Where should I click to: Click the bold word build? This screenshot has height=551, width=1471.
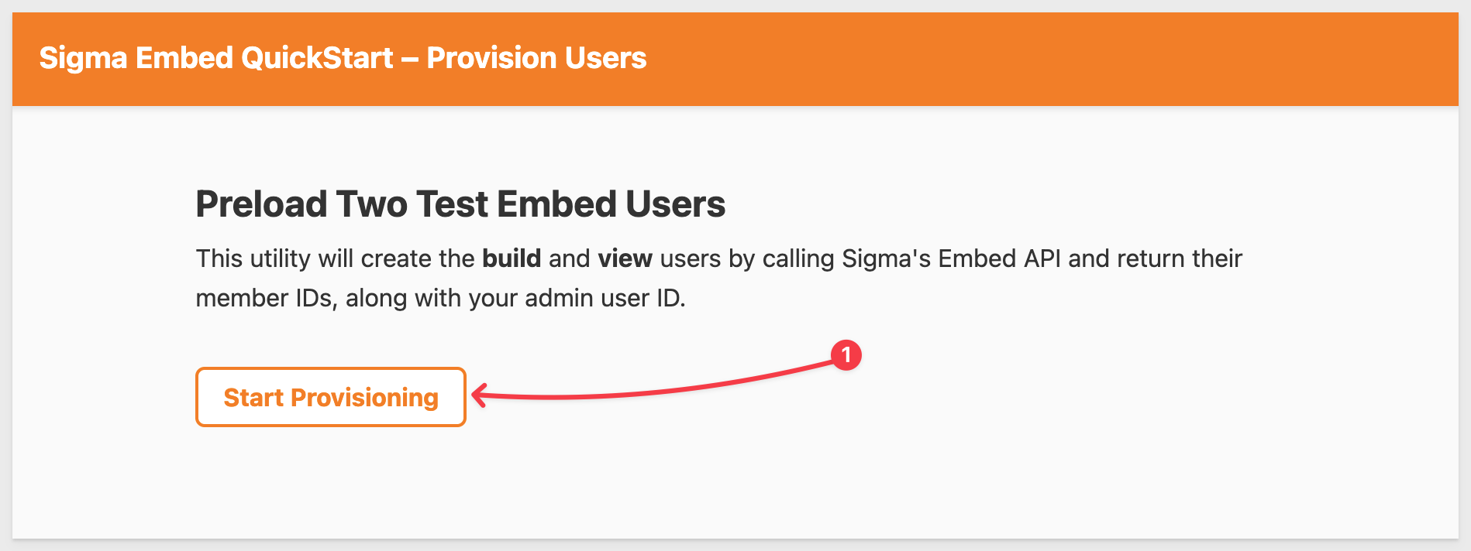coord(512,258)
